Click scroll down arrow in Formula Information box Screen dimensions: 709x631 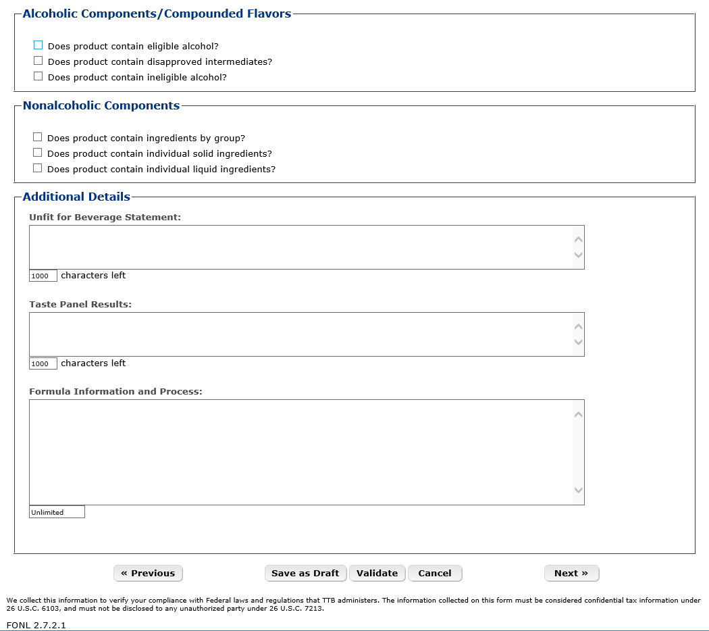(x=578, y=490)
